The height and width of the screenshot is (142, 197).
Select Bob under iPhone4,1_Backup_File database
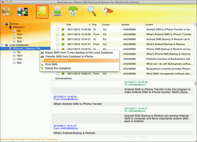tap(19, 63)
